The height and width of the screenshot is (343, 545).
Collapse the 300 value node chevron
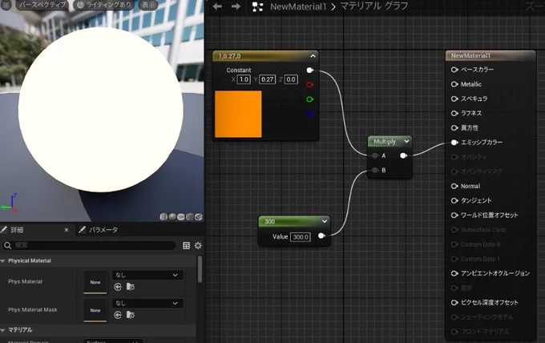point(325,221)
